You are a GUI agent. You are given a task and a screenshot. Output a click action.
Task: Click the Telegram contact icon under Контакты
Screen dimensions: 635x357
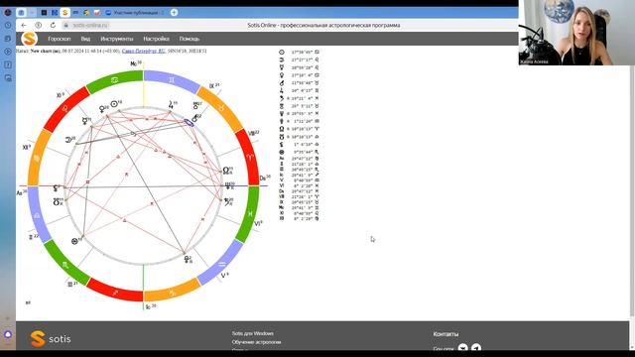tap(476, 348)
